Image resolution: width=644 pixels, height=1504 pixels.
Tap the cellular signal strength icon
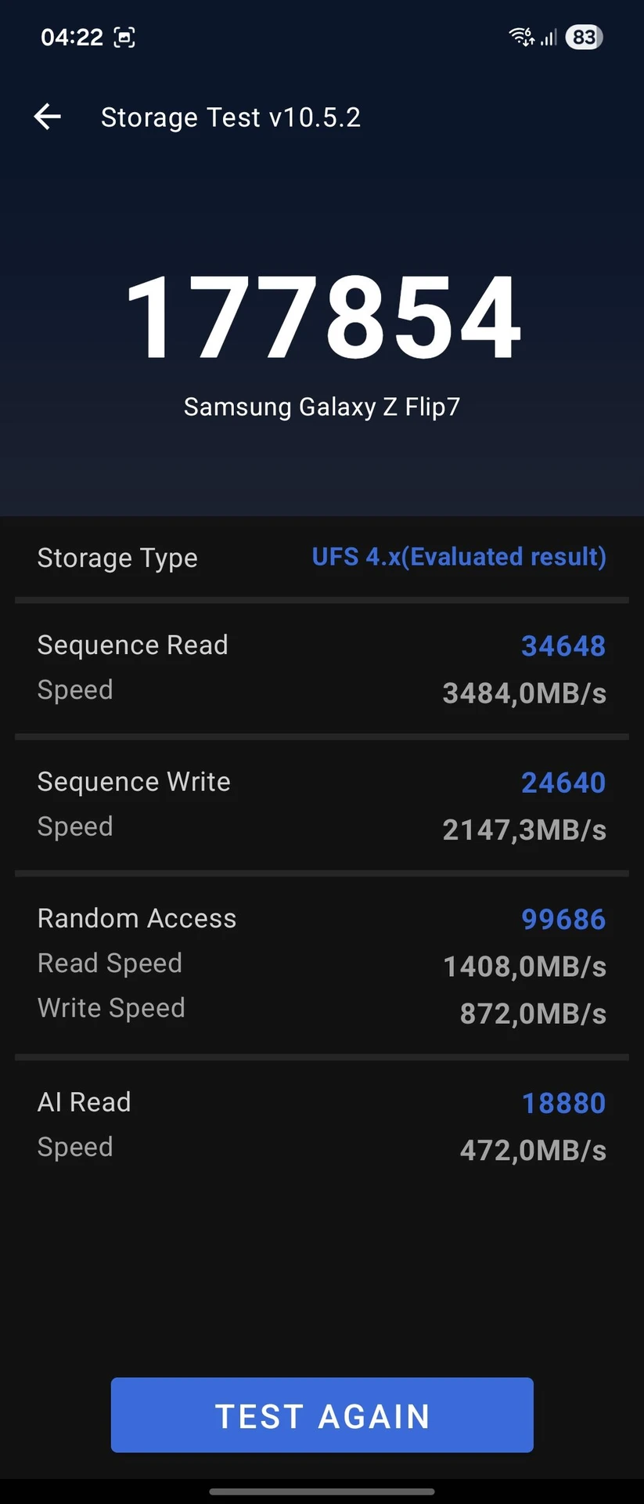click(x=549, y=37)
